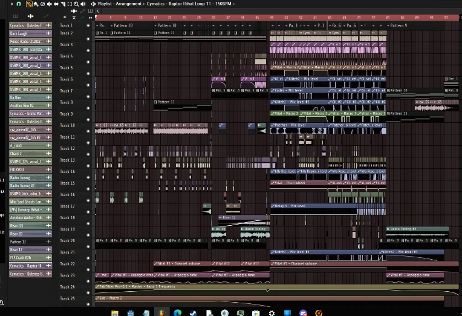462x316 pixels.
Task: Open Delay 3 - Mix level clip menu
Action: tap(273, 206)
